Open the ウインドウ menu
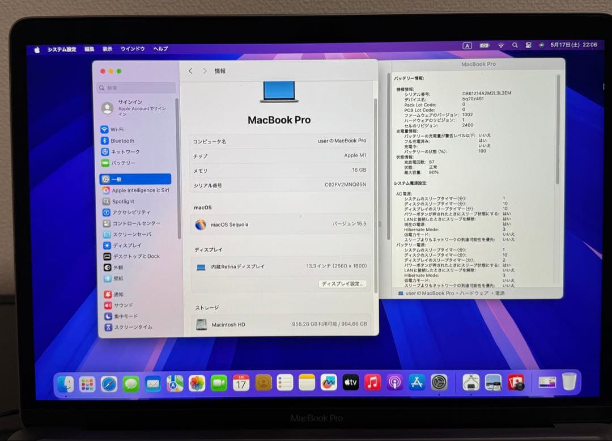The image size is (612, 441). coord(132,49)
